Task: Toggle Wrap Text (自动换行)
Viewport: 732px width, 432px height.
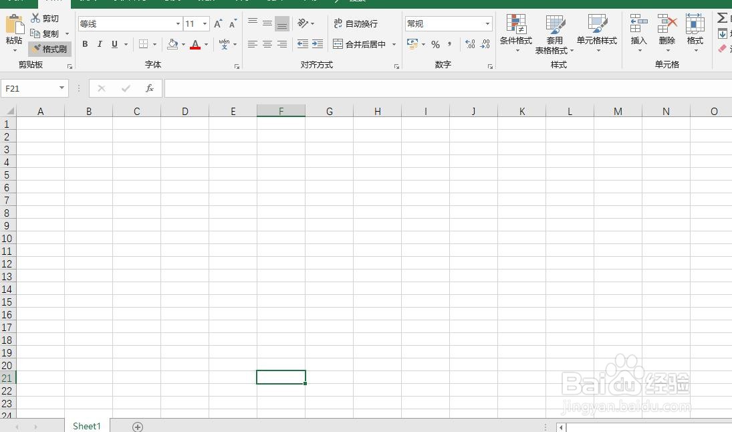Action: pyautogui.click(x=355, y=23)
